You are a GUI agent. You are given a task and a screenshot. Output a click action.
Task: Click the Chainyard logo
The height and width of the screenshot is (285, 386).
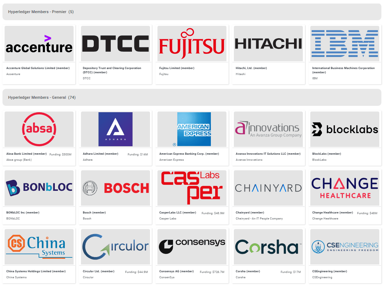[268, 188]
